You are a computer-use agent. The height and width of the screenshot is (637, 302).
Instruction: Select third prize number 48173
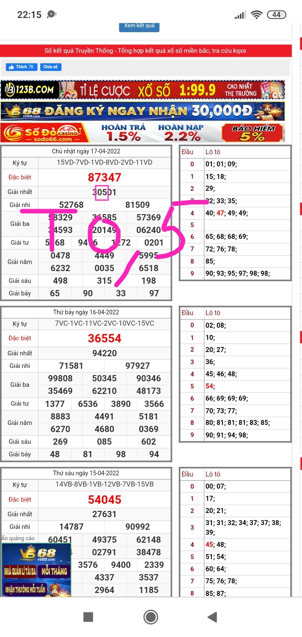pos(149,391)
